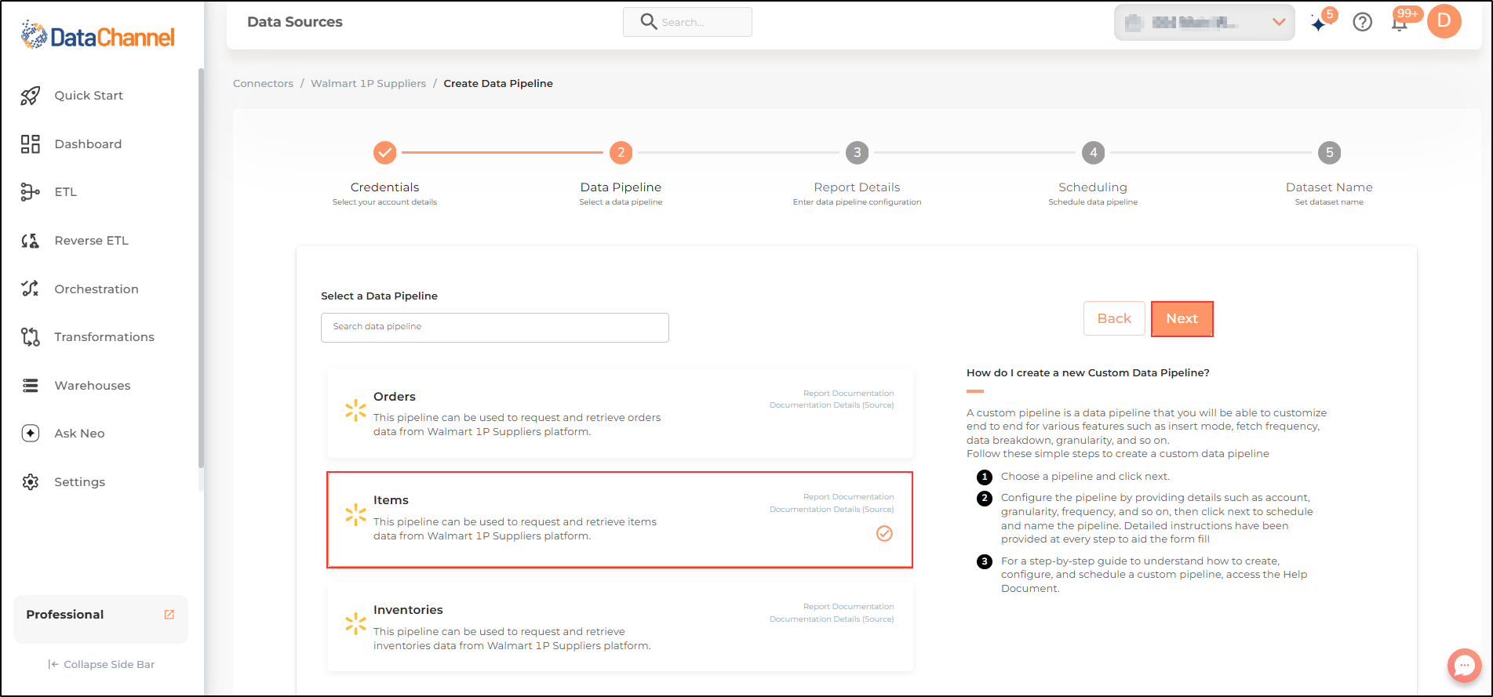Click 'How do I create' heading
Image resolution: width=1493 pixels, height=697 pixels.
click(x=1088, y=373)
